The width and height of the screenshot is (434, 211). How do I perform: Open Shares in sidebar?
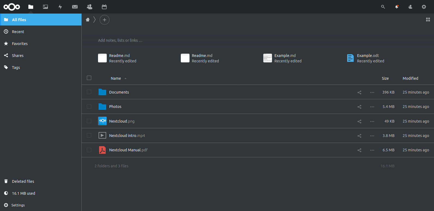tap(41, 55)
